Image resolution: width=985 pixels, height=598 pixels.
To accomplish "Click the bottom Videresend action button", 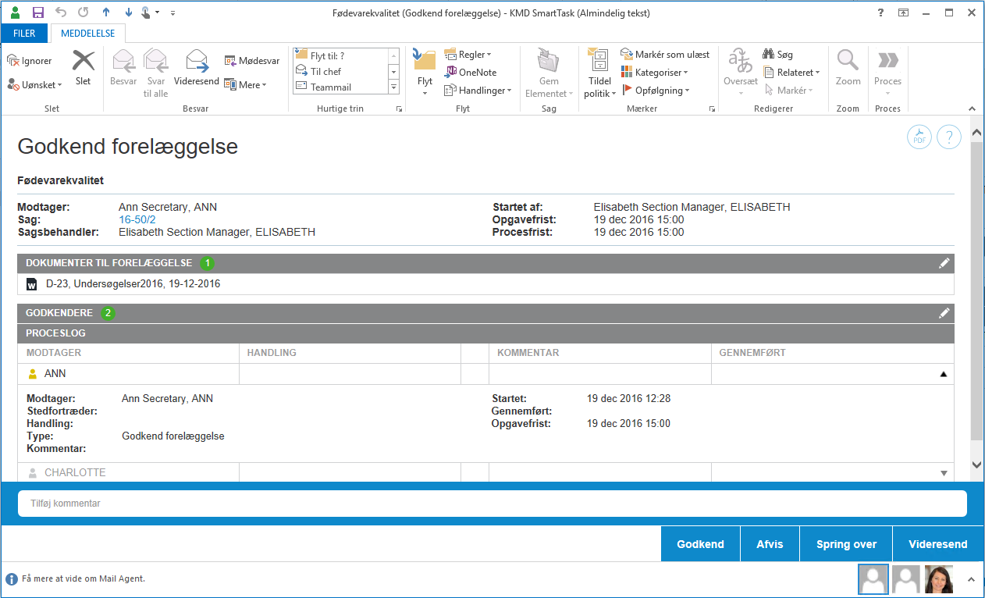I will (938, 544).
